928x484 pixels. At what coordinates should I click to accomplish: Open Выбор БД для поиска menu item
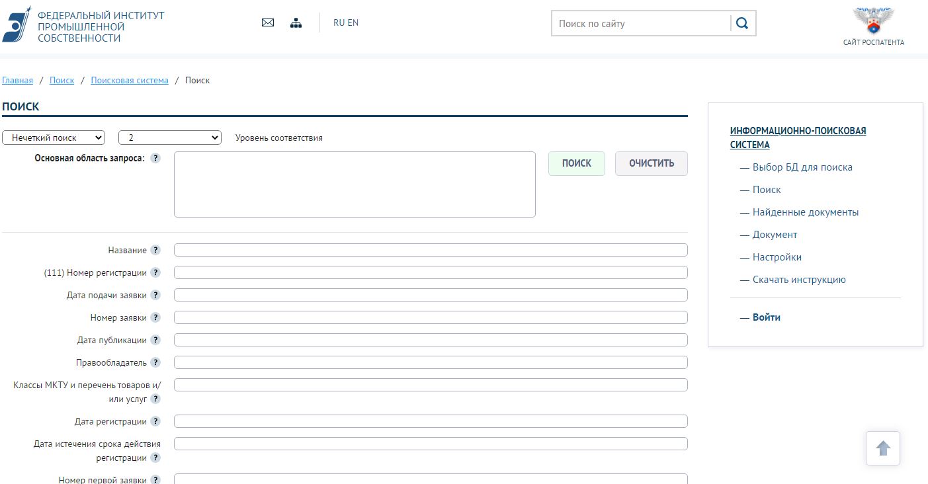tap(802, 167)
